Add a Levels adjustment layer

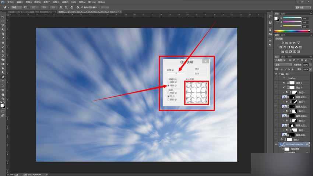click(x=286, y=43)
